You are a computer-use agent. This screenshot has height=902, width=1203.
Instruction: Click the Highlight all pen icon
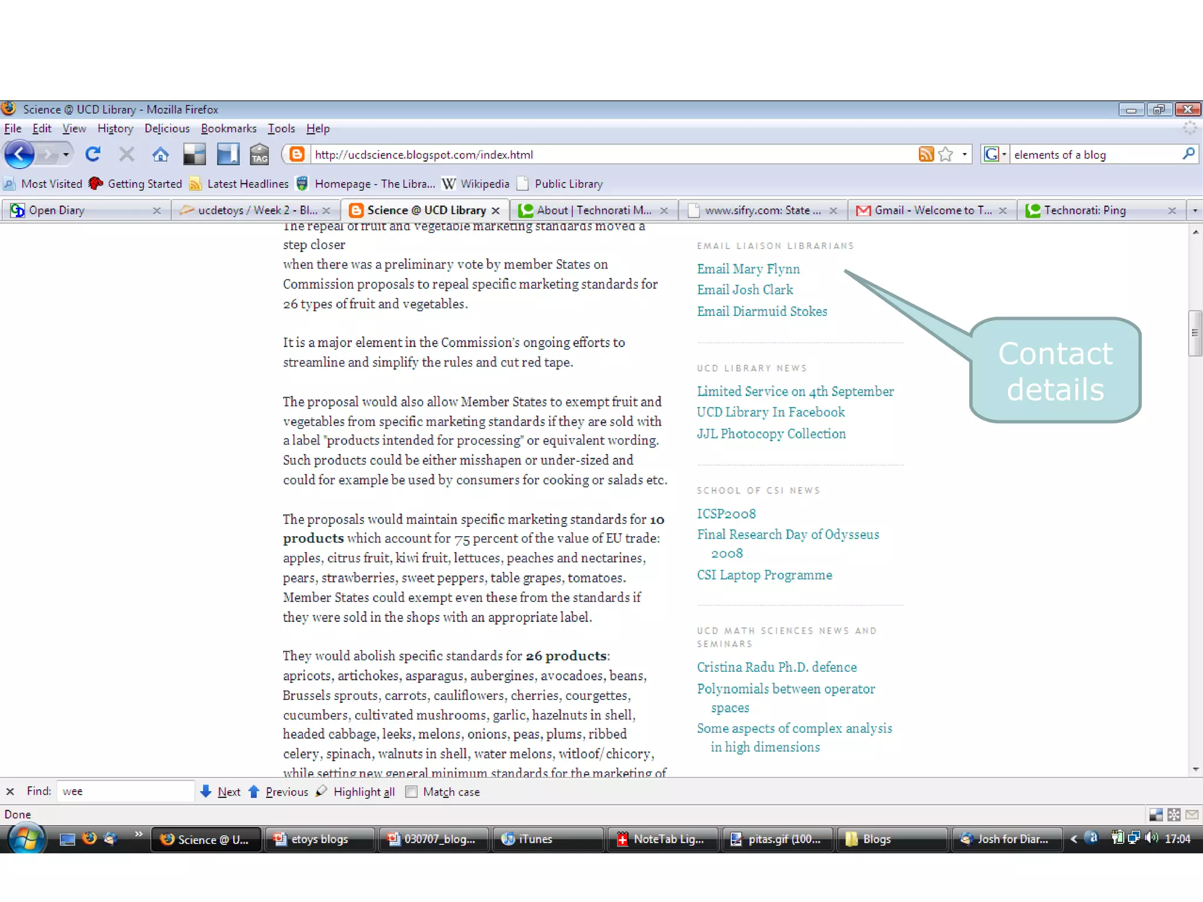pyautogui.click(x=321, y=792)
